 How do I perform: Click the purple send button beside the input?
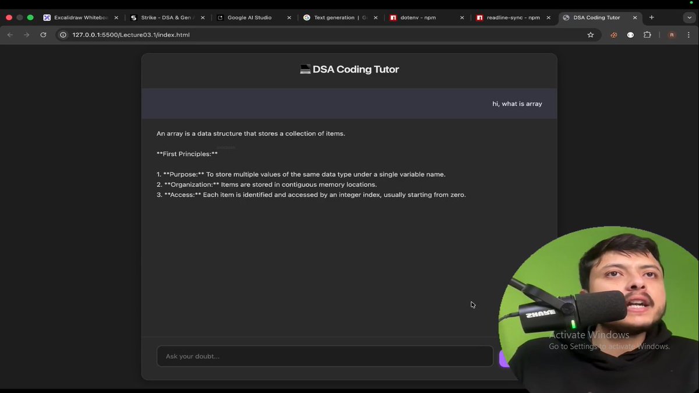[504, 359]
